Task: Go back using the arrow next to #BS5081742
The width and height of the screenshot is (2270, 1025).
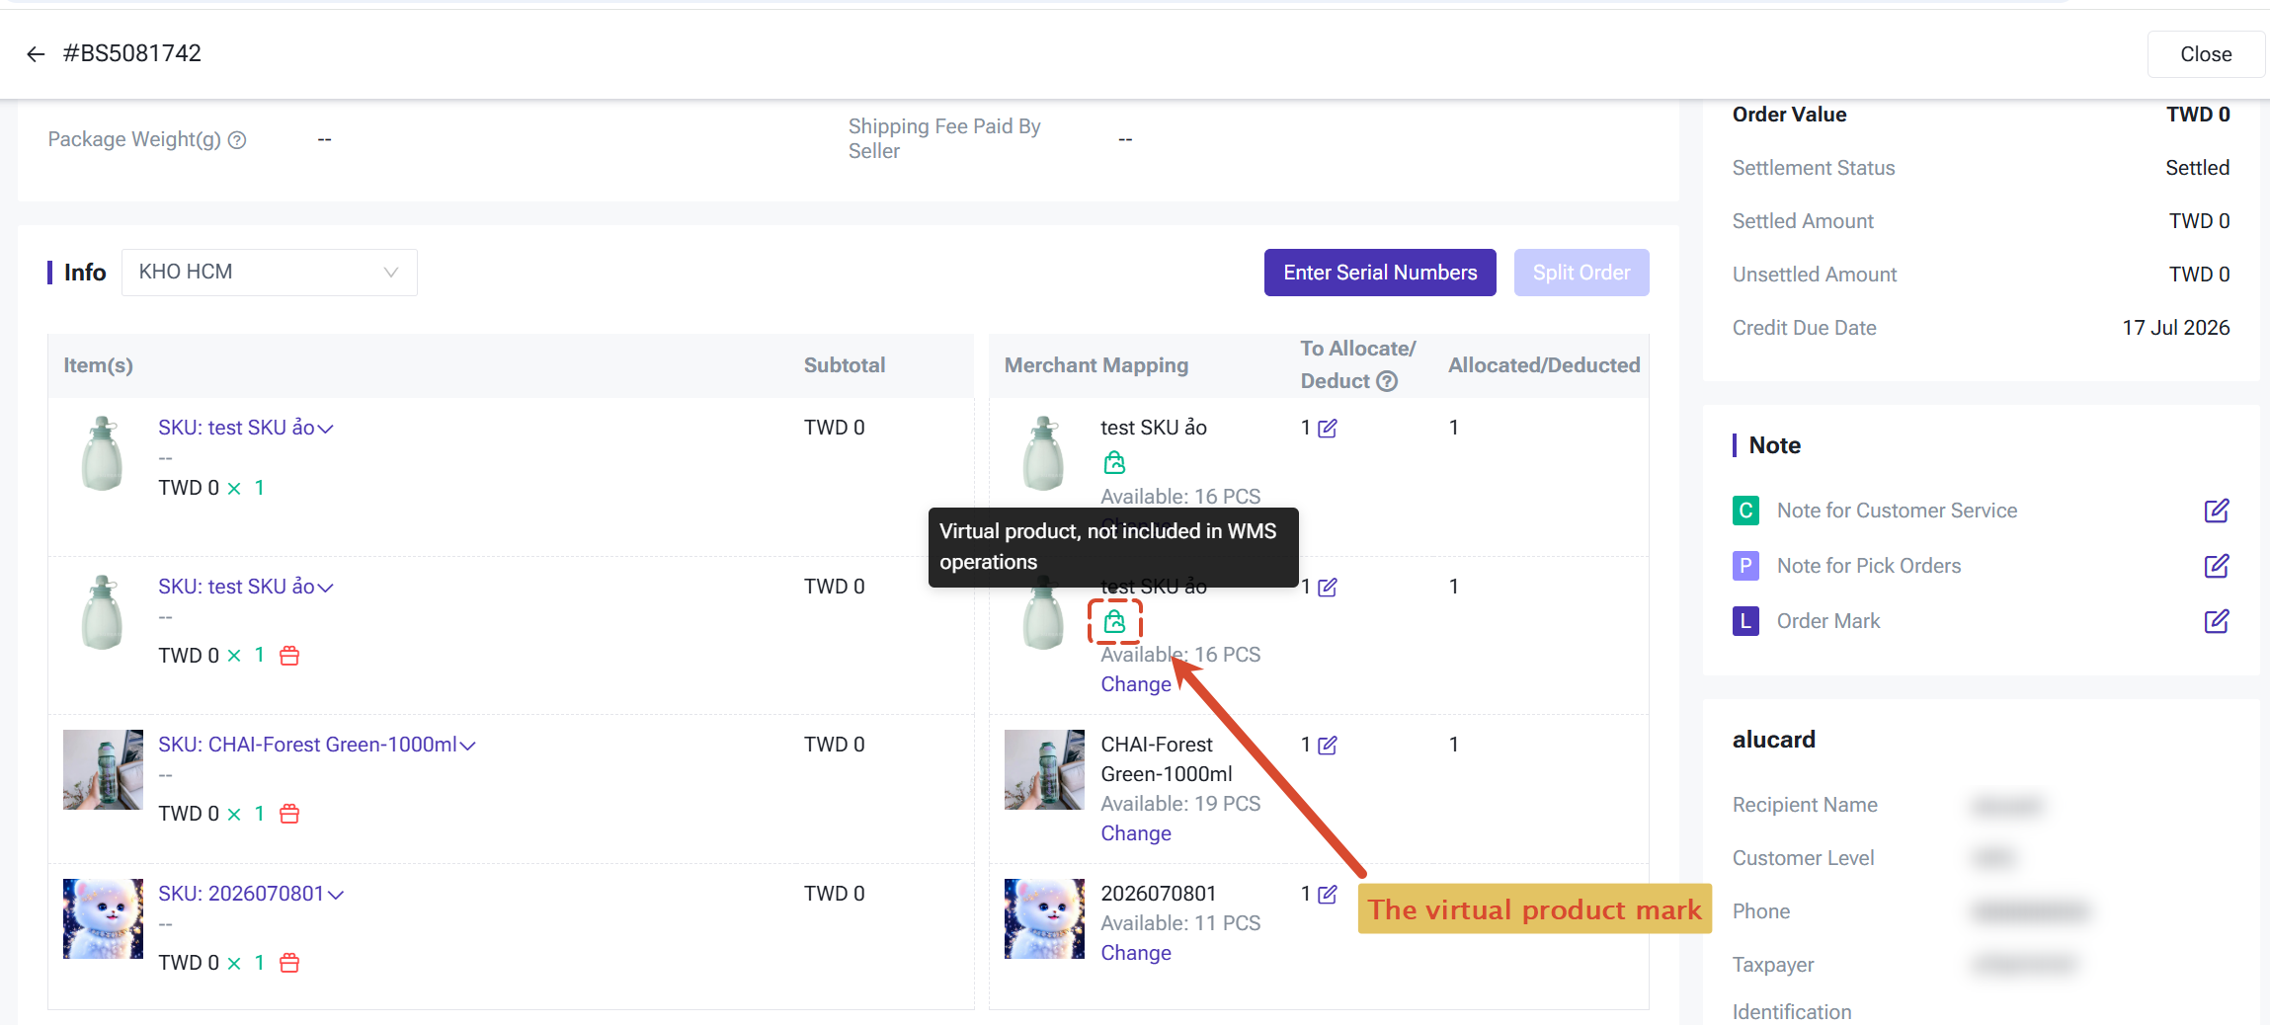Action: (36, 54)
